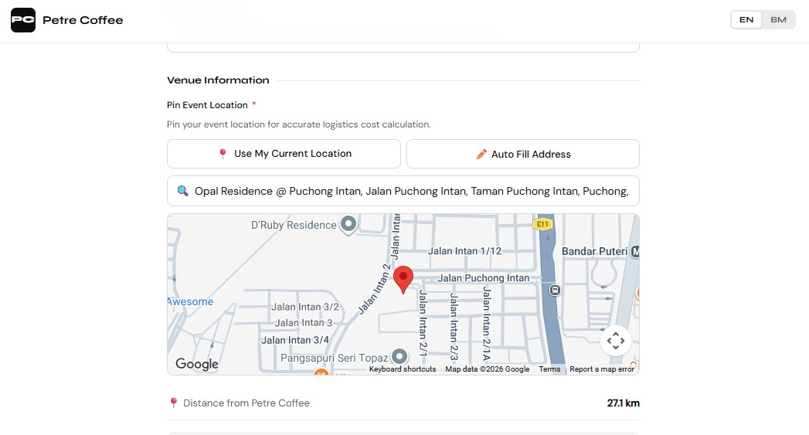The width and height of the screenshot is (809, 435).
Task: Click Auto Fill Address button
Action: (x=523, y=154)
